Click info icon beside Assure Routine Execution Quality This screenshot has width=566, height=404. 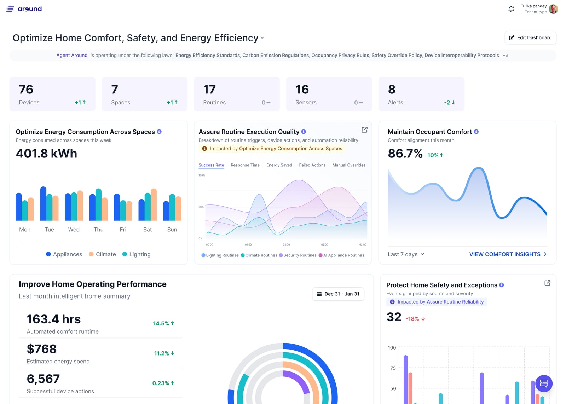coord(304,132)
